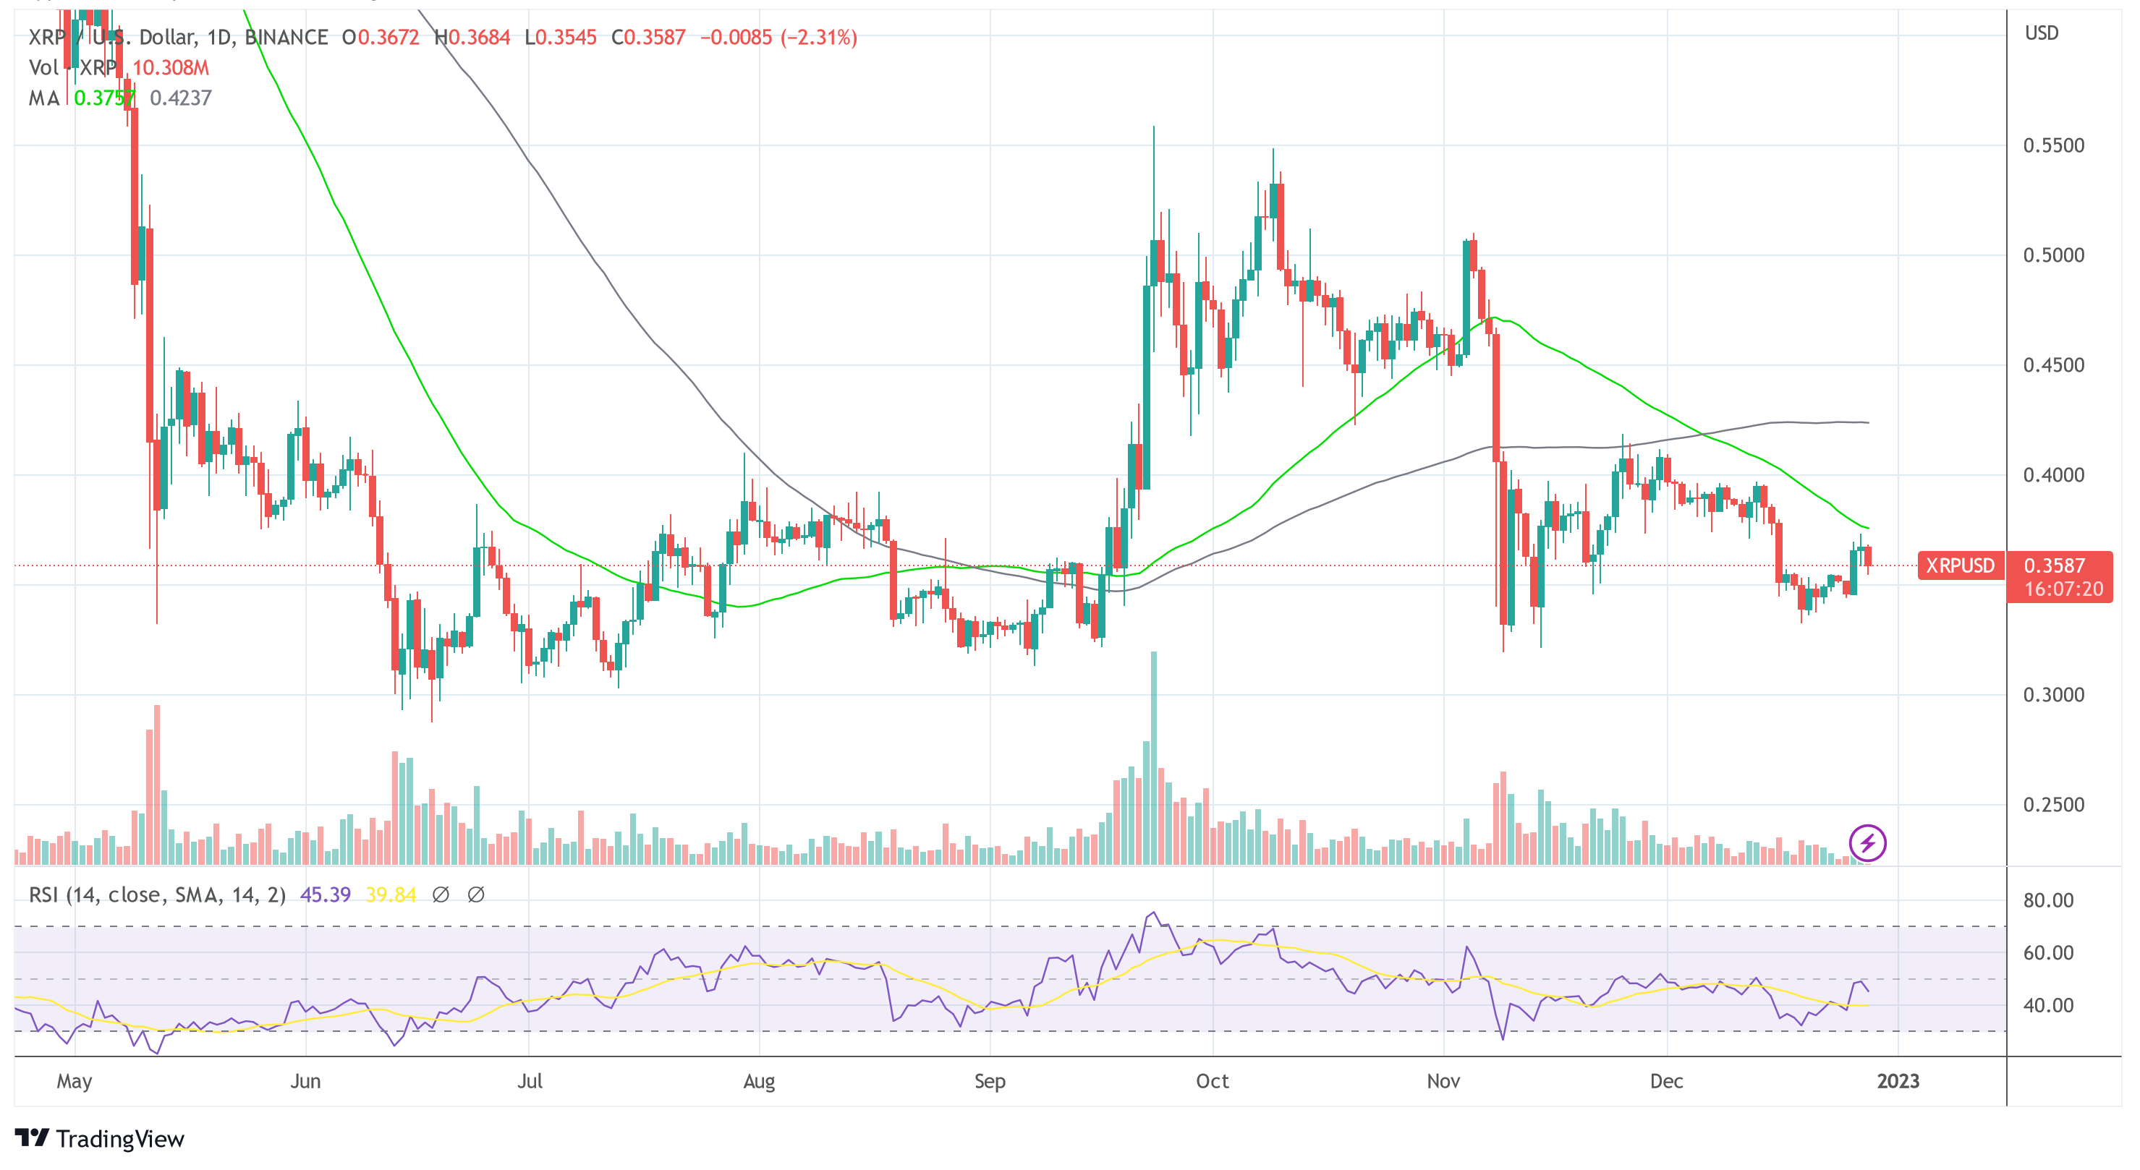Click the 0.4000 price axis label

coord(2054,476)
